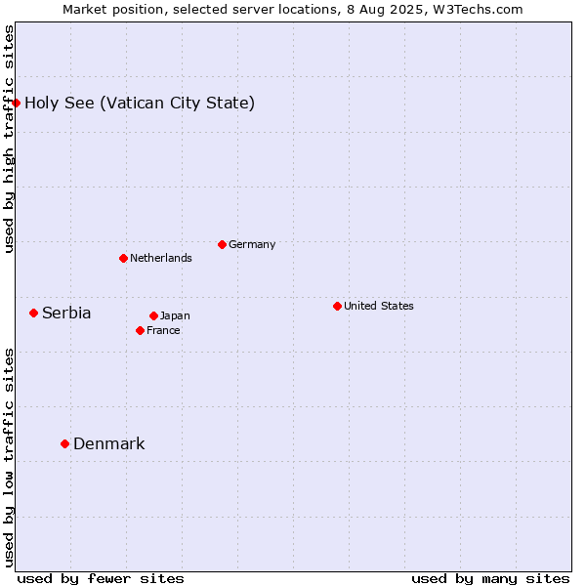Select the 'United States' label text

[379, 306]
